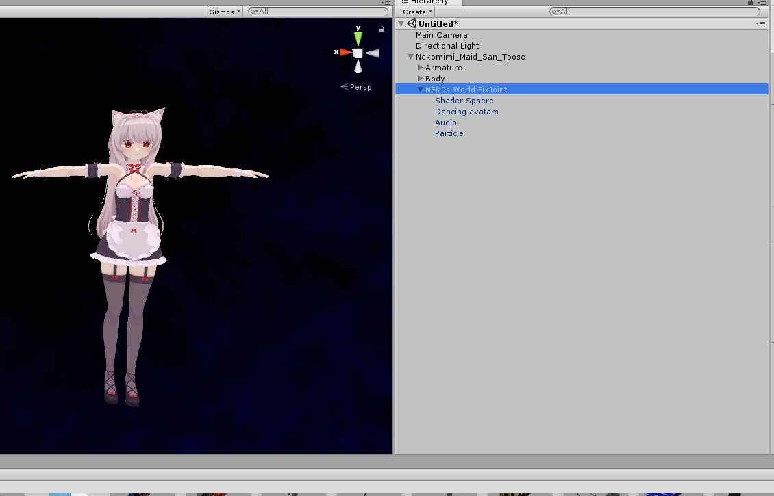The width and height of the screenshot is (774, 496).
Task: Click the Unity scene icon beside Untitled
Action: pyautogui.click(x=412, y=24)
